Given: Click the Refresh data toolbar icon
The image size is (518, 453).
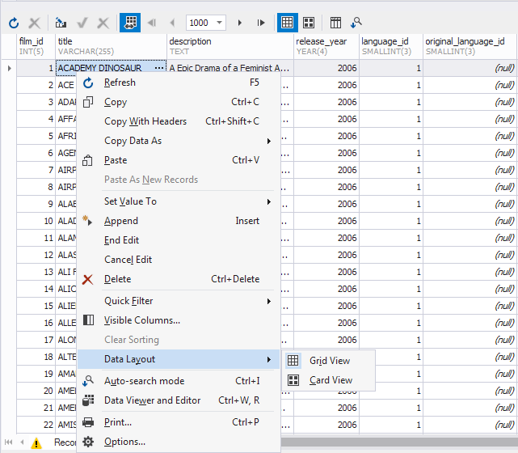Looking at the screenshot, I should click(x=14, y=23).
